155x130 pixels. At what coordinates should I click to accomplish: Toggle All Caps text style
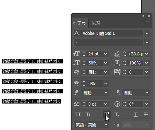pos(78,114)
